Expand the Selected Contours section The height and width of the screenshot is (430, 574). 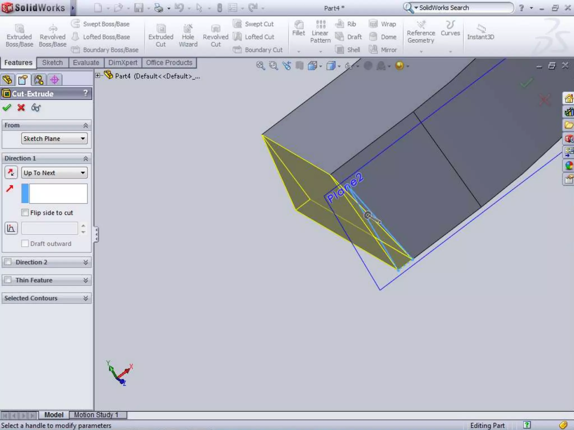85,298
